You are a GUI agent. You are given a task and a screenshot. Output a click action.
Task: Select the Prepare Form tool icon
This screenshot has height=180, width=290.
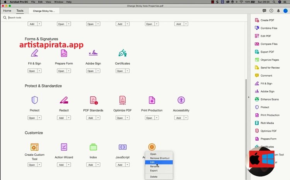[x=64, y=53]
